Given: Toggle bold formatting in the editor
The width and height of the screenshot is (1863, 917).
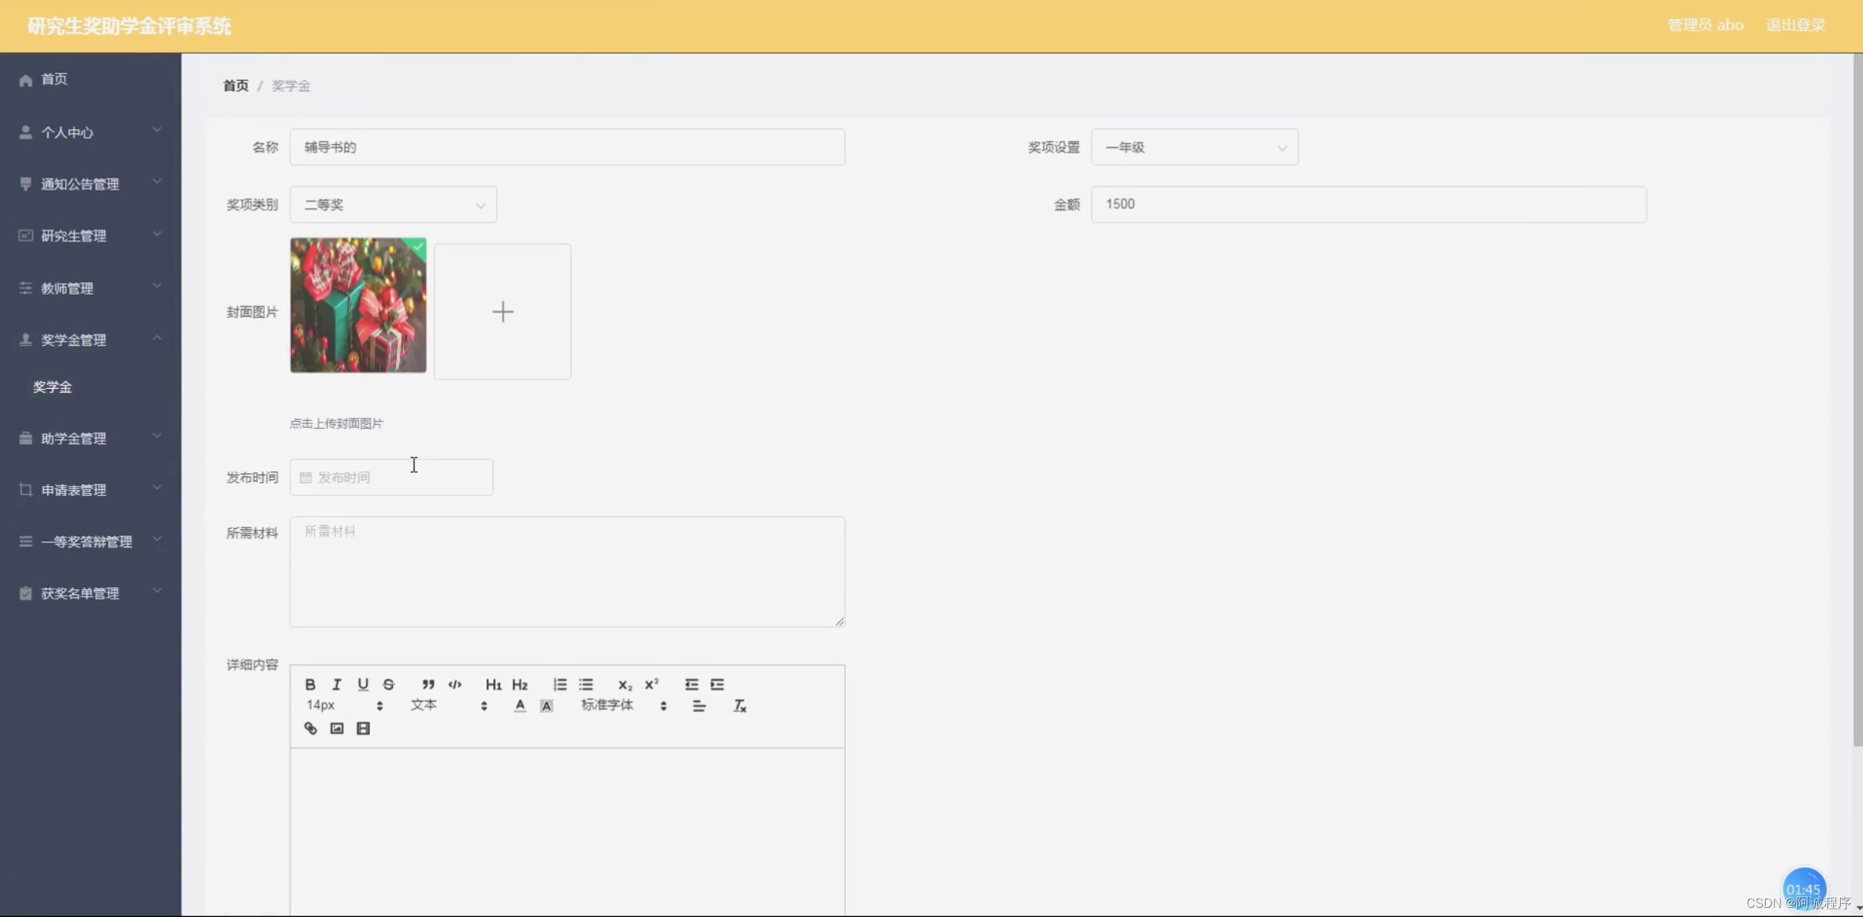Looking at the screenshot, I should pyautogui.click(x=310, y=684).
